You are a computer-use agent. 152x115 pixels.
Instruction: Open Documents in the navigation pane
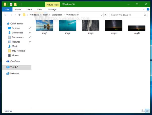[x=18, y=37]
